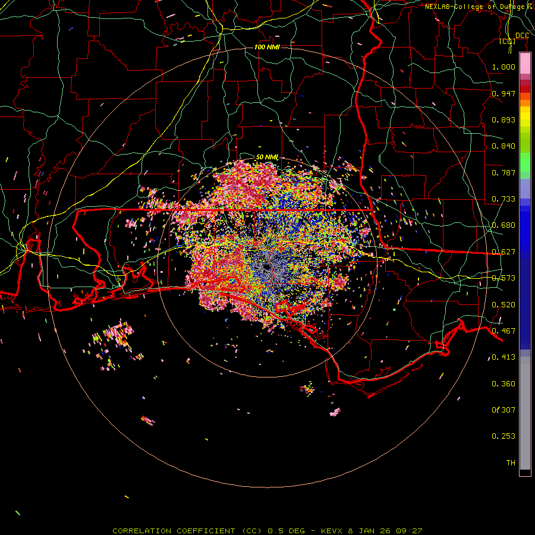Click the 50 NMI range ring label
Screen dimensions: 535x535
point(267,158)
